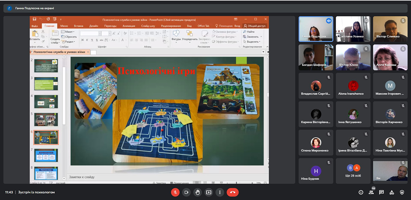Viewport: 411px width, 200px height.
Task: Toggle bold Ж formatting
Action: coord(83,40)
